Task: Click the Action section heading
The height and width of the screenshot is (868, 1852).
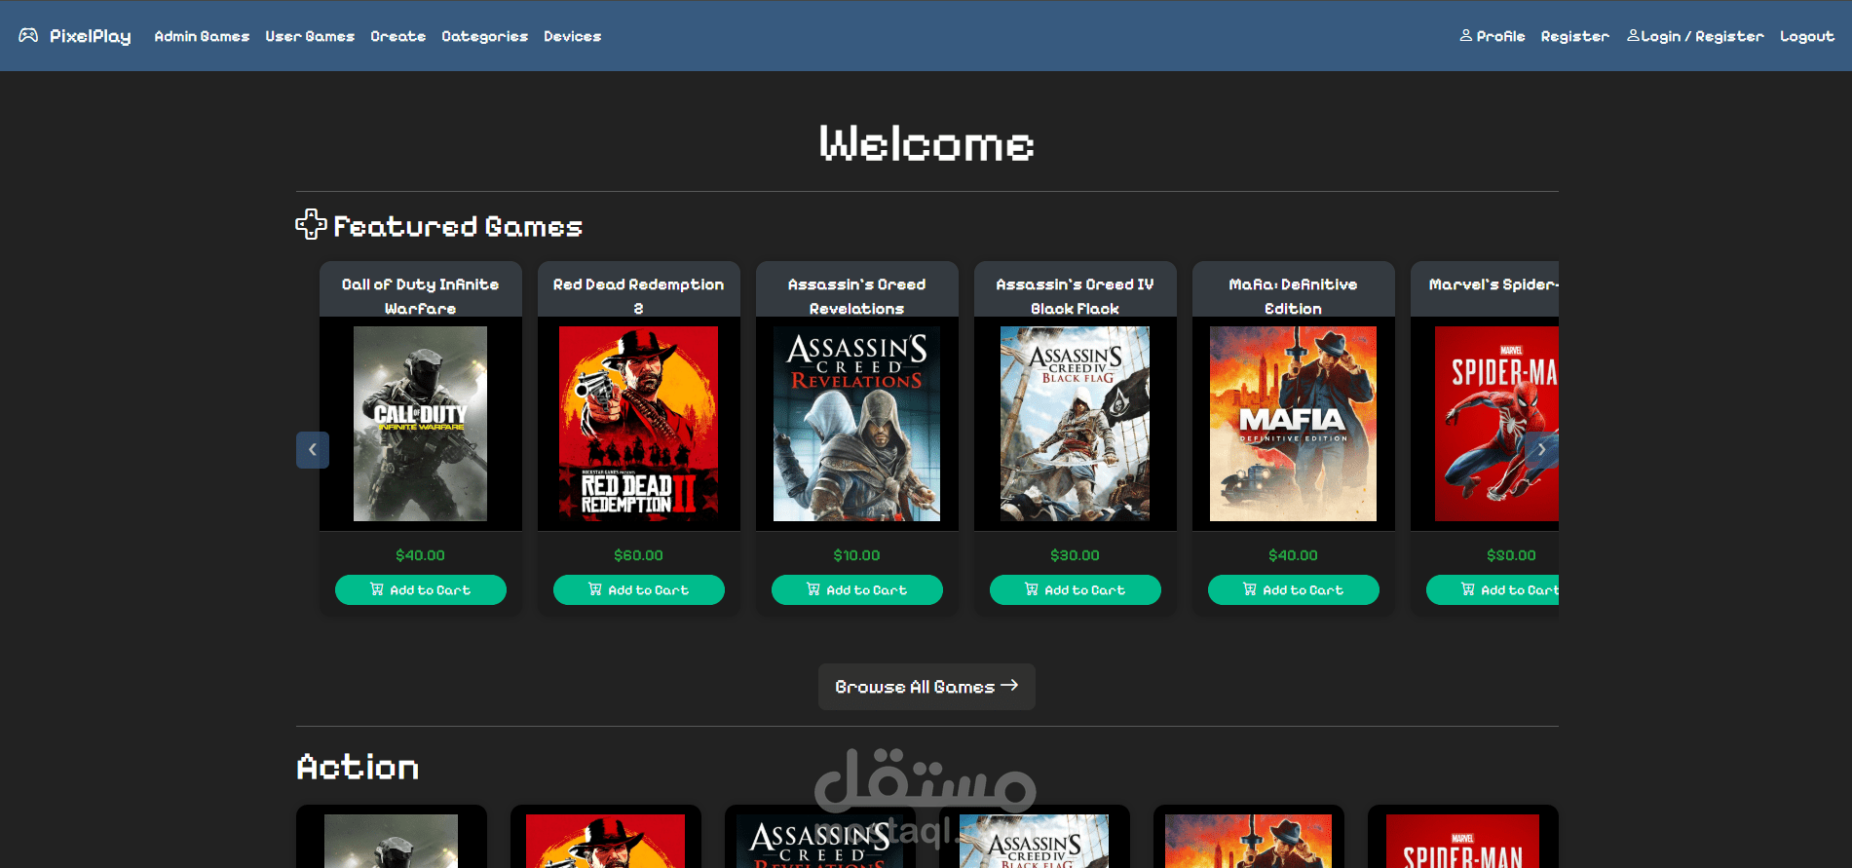Action: click(358, 768)
